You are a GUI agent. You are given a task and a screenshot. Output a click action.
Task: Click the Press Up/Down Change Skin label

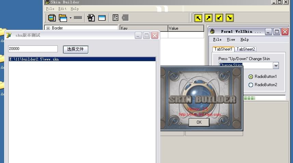pos(244,59)
